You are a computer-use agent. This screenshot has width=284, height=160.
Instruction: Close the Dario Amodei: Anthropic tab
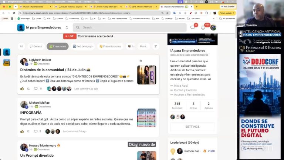[x=156, y=7]
